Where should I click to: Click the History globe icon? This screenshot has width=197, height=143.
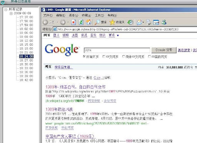tap(130, 22)
